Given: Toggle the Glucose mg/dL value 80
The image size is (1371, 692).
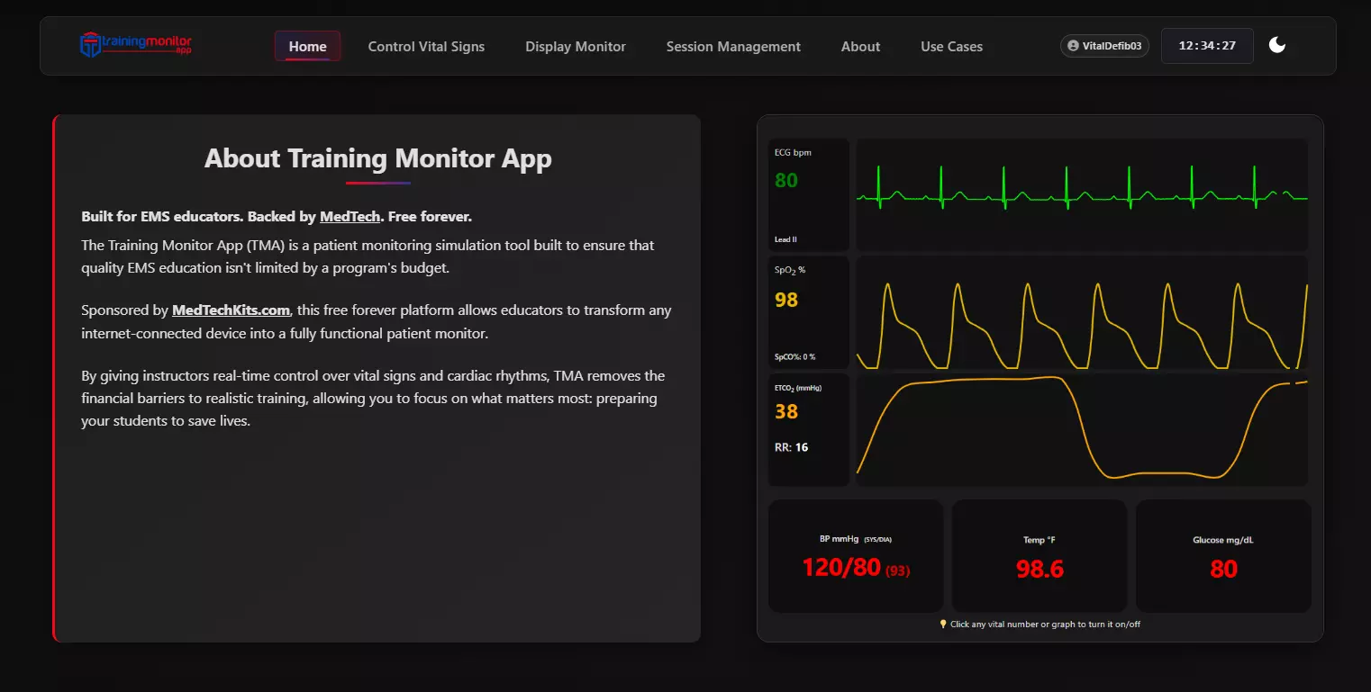Looking at the screenshot, I should point(1223,569).
